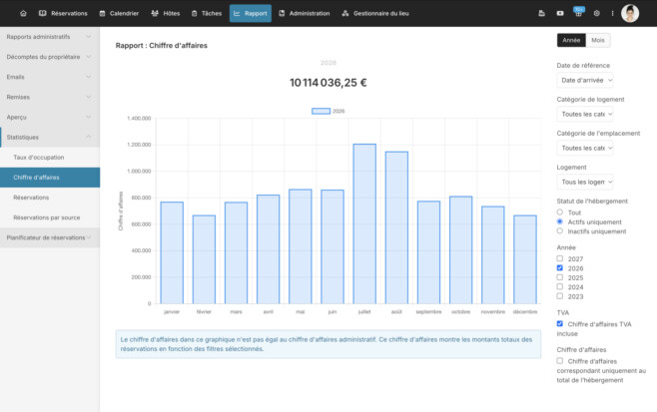Select the Tout status radio button

[560, 212]
